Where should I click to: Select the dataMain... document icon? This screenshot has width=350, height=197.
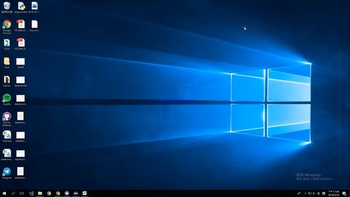(21, 173)
